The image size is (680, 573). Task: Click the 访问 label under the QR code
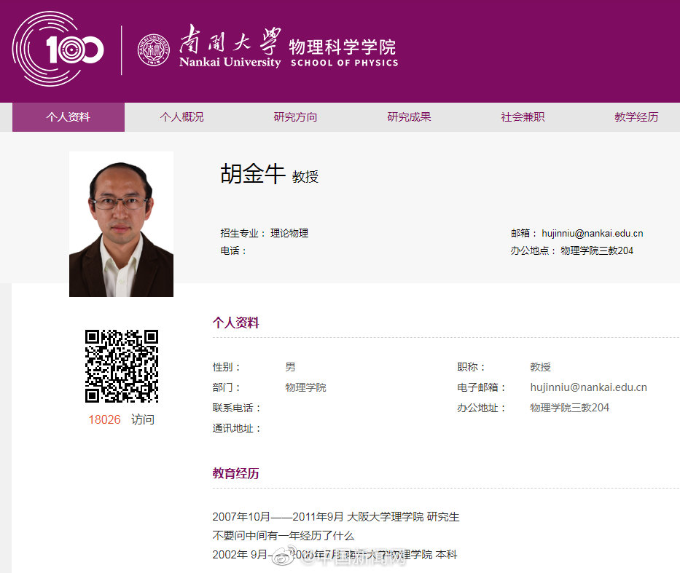[x=143, y=419]
